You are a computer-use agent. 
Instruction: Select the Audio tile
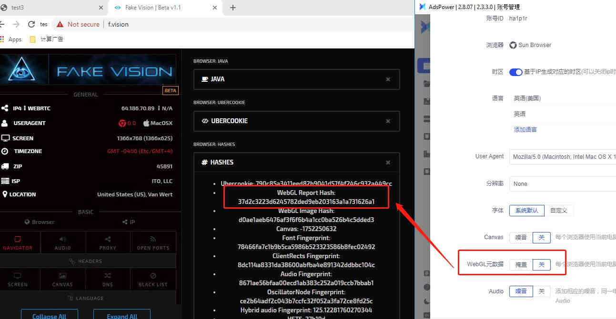click(x=62, y=242)
